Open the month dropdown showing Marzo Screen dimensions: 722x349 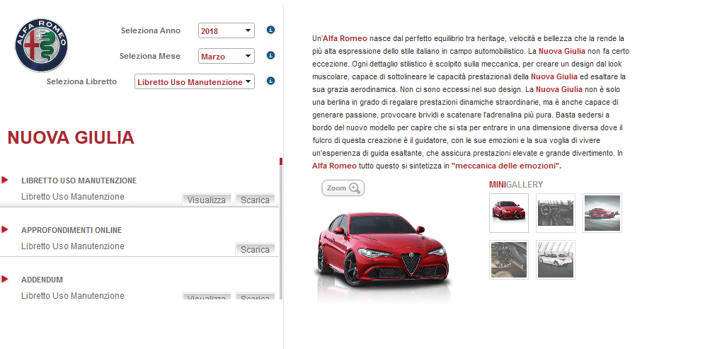(x=226, y=56)
